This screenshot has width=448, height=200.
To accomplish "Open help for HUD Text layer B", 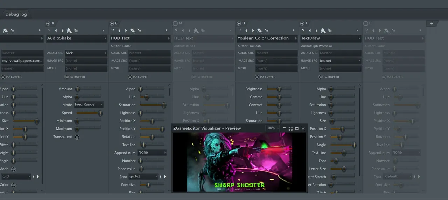I will pyautogui.click(x=113, y=31).
